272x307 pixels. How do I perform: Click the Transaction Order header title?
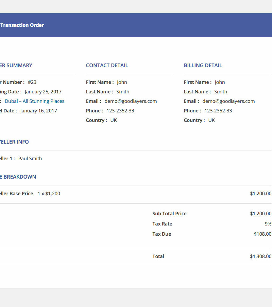coord(22,25)
